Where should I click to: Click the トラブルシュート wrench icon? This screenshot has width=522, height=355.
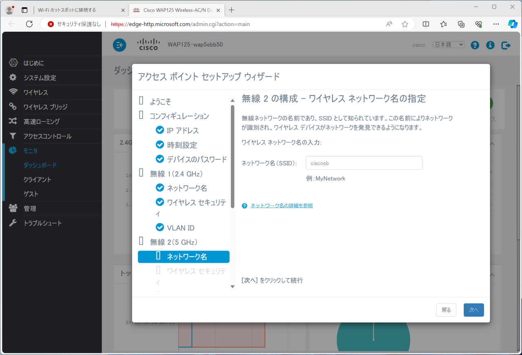(x=13, y=223)
